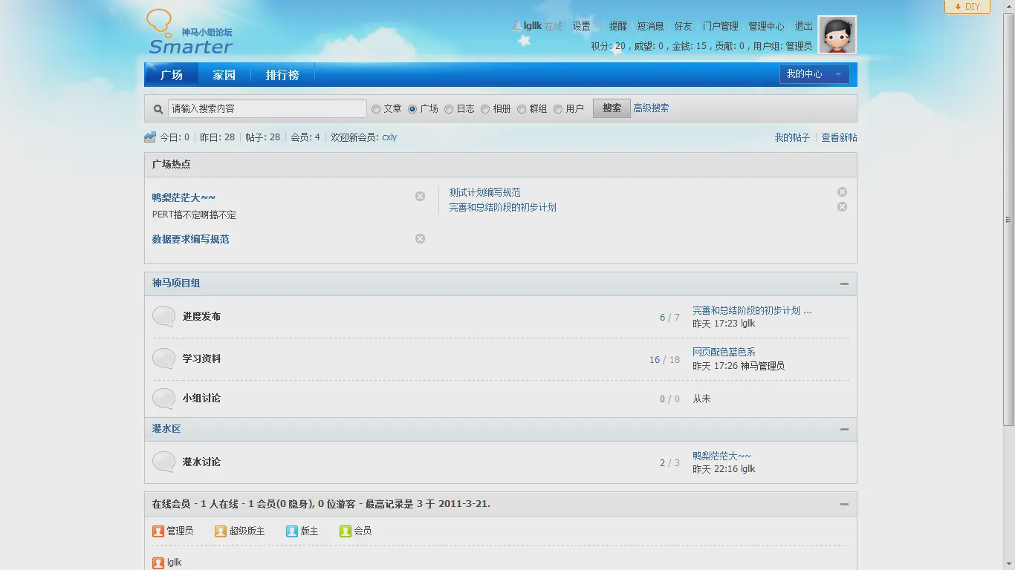Open hotspot thread 鸭梨茫茫大~~
This screenshot has height=570, width=1015.
(x=184, y=197)
